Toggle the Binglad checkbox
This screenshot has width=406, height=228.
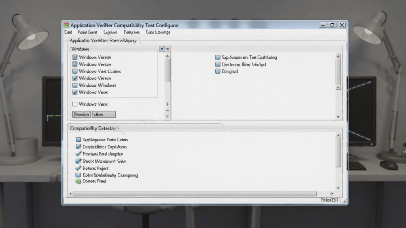pos(218,71)
